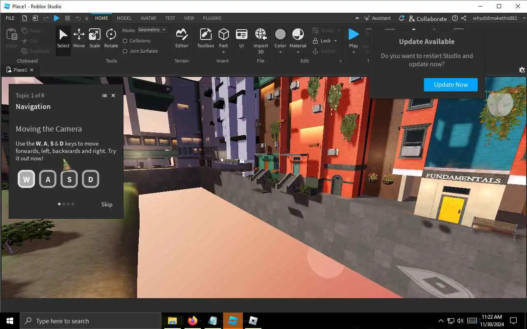Image resolution: width=527 pixels, height=329 pixels.
Task: Click the Windows search box
Action: pos(91,321)
